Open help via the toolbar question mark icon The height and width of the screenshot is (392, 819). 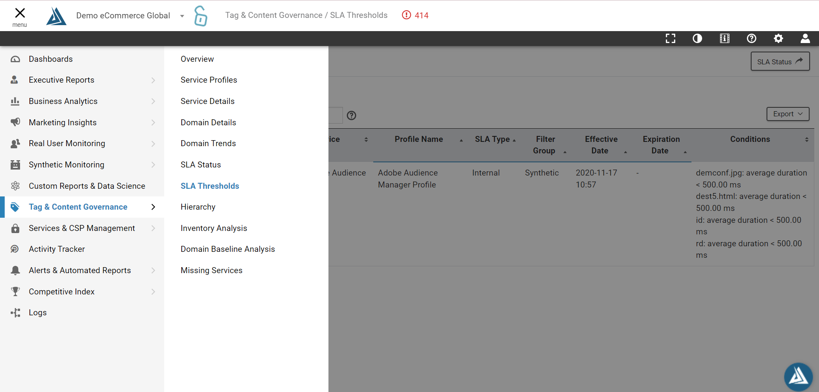pos(752,39)
